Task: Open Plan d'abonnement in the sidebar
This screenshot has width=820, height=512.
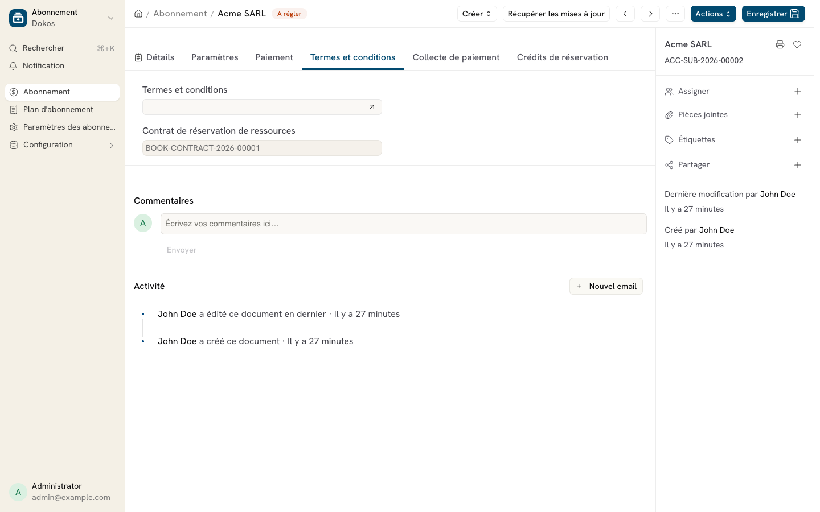Action: click(x=63, y=110)
